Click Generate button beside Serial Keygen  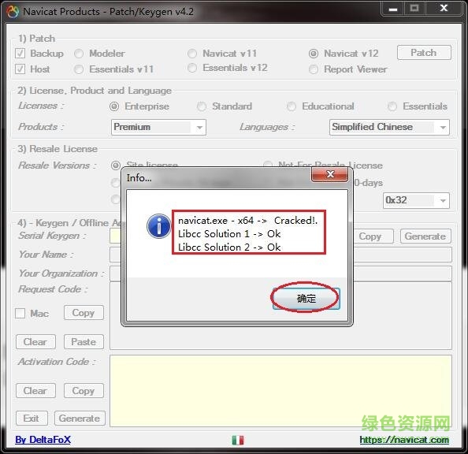[425, 236]
